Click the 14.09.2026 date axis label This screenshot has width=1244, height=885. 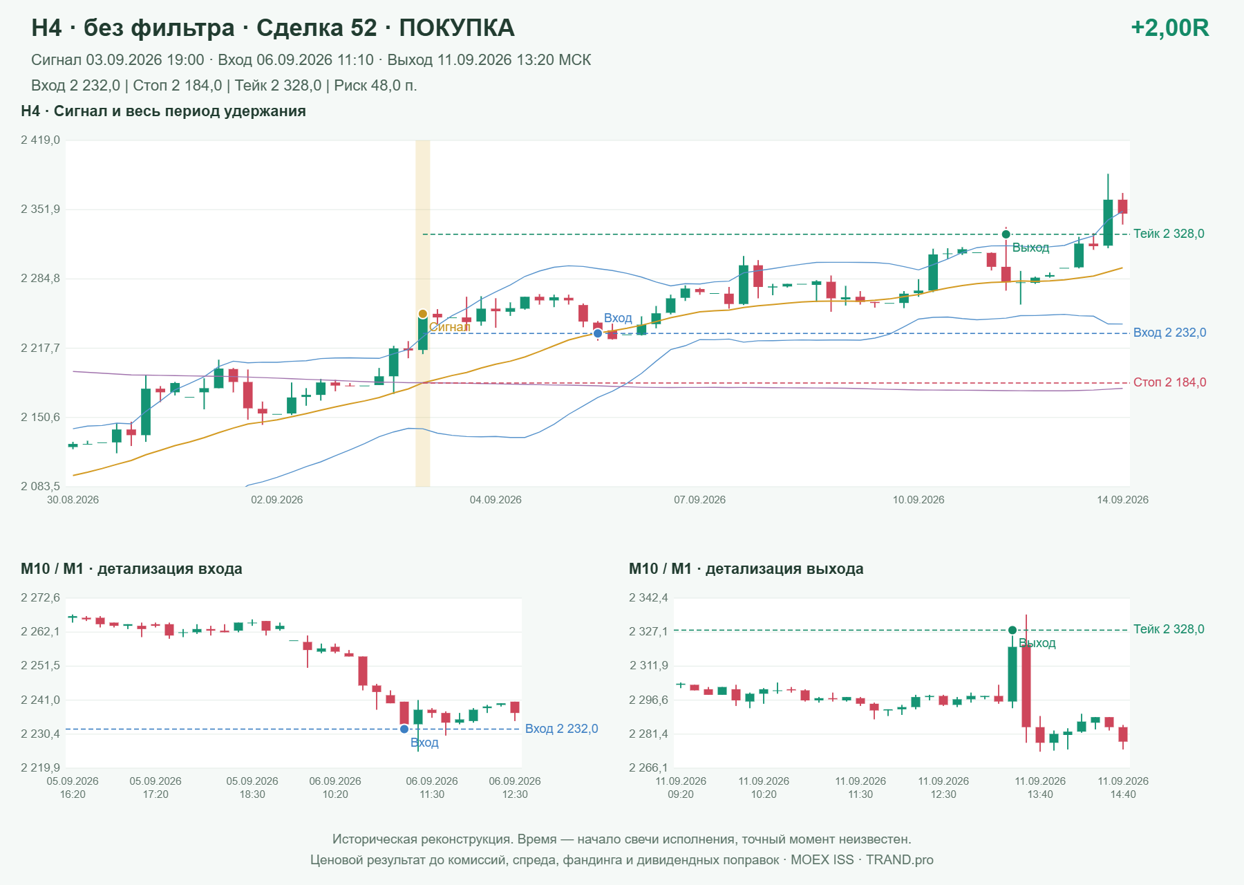click(1123, 500)
